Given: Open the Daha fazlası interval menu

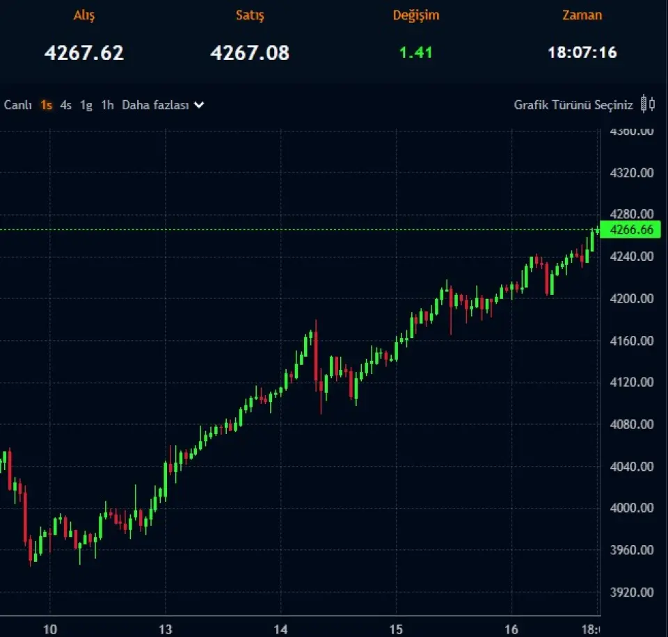Looking at the screenshot, I should tap(156, 105).
